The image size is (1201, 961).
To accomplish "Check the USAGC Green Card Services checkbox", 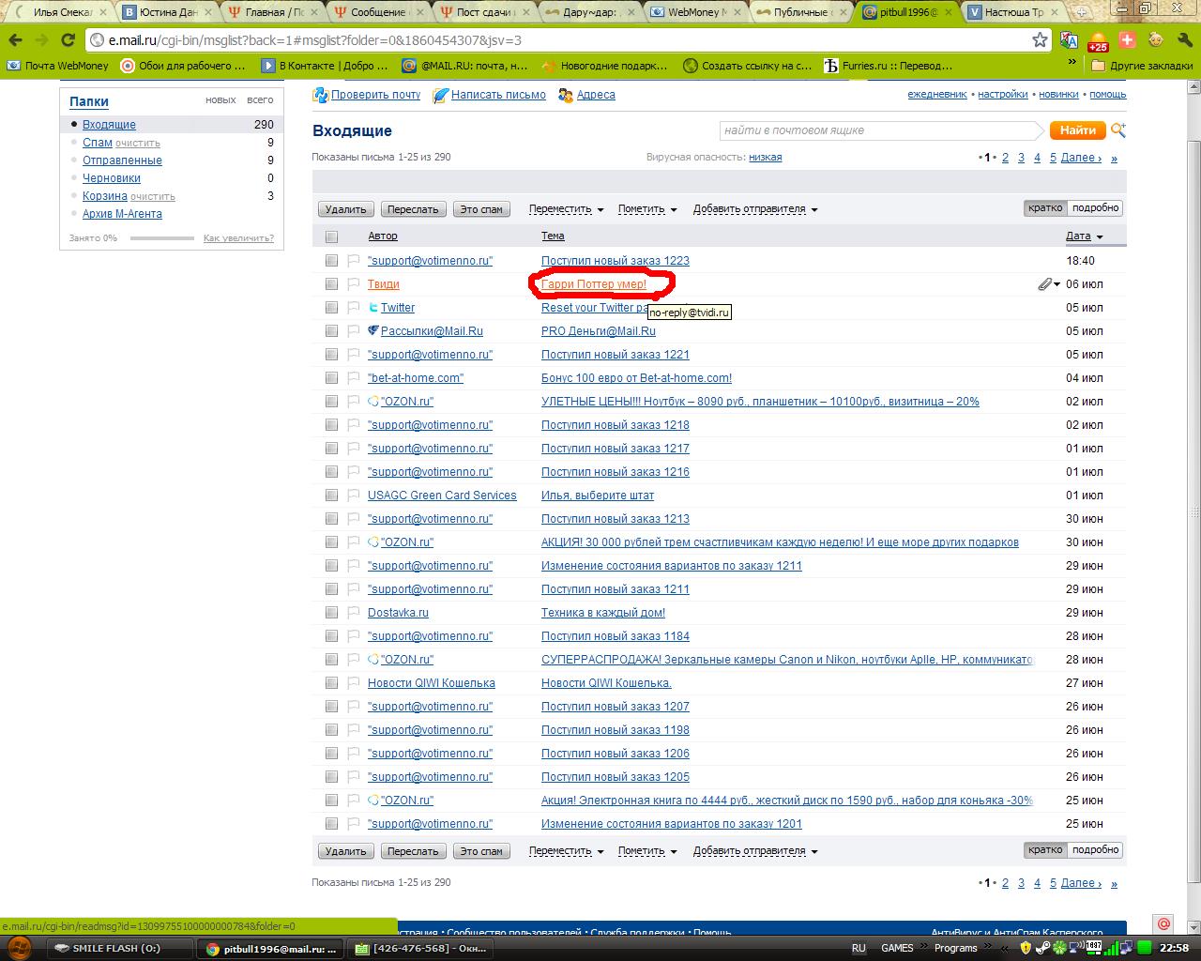I will pos(331,496).
